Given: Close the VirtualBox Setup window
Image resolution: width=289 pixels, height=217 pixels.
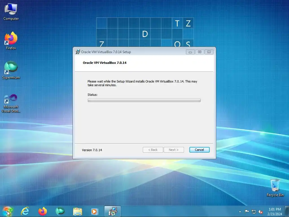Looking at the screenshot, I should tap(209, 52).
